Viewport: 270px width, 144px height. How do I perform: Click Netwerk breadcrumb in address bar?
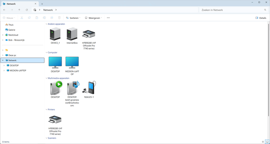(48, 10)
